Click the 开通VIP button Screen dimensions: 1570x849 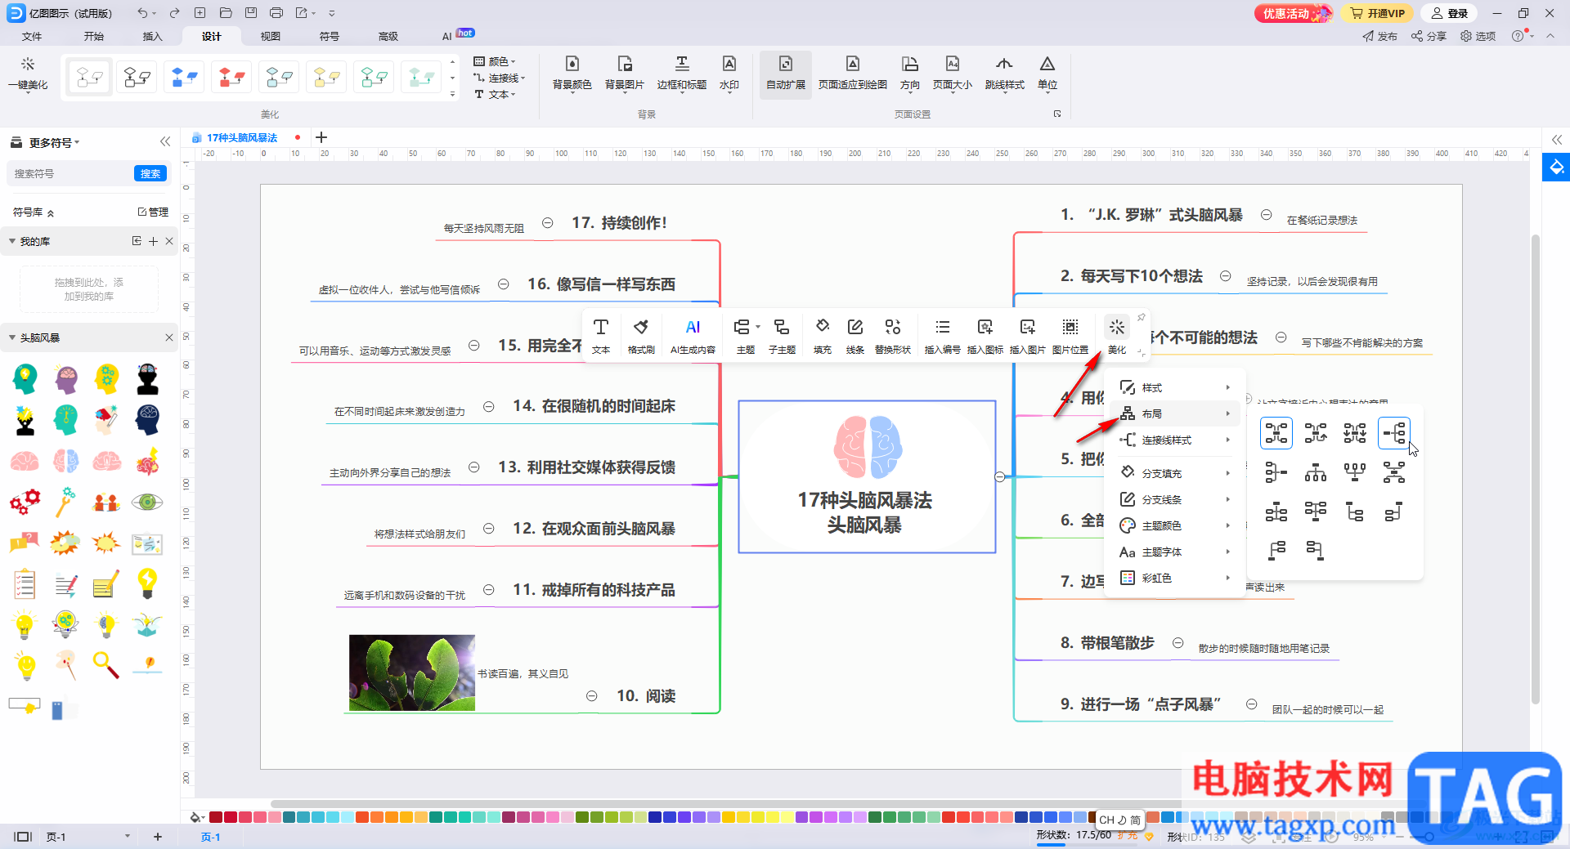(x=1378, y=13)
